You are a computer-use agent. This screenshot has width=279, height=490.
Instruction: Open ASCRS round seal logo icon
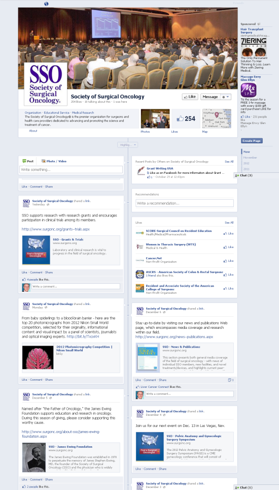pos(140,274)
